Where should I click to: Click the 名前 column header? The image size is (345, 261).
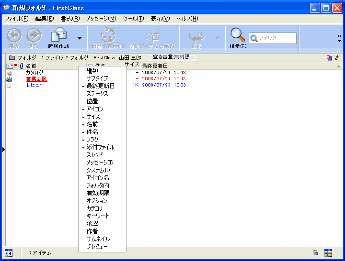click(x=31, y=65)
